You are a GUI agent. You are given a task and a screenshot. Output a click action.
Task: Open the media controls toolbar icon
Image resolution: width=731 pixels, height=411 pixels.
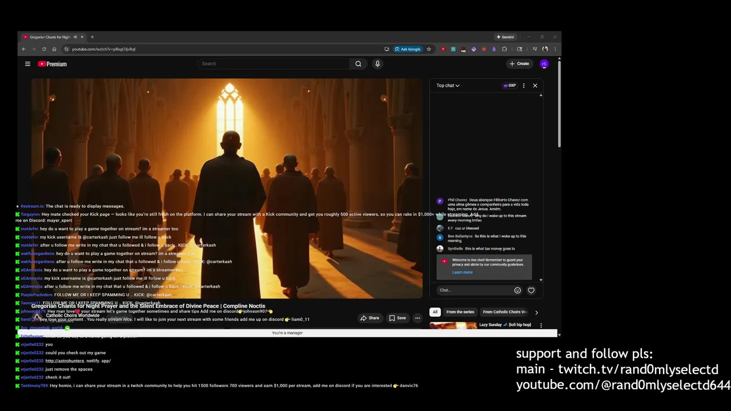[535, 49]
